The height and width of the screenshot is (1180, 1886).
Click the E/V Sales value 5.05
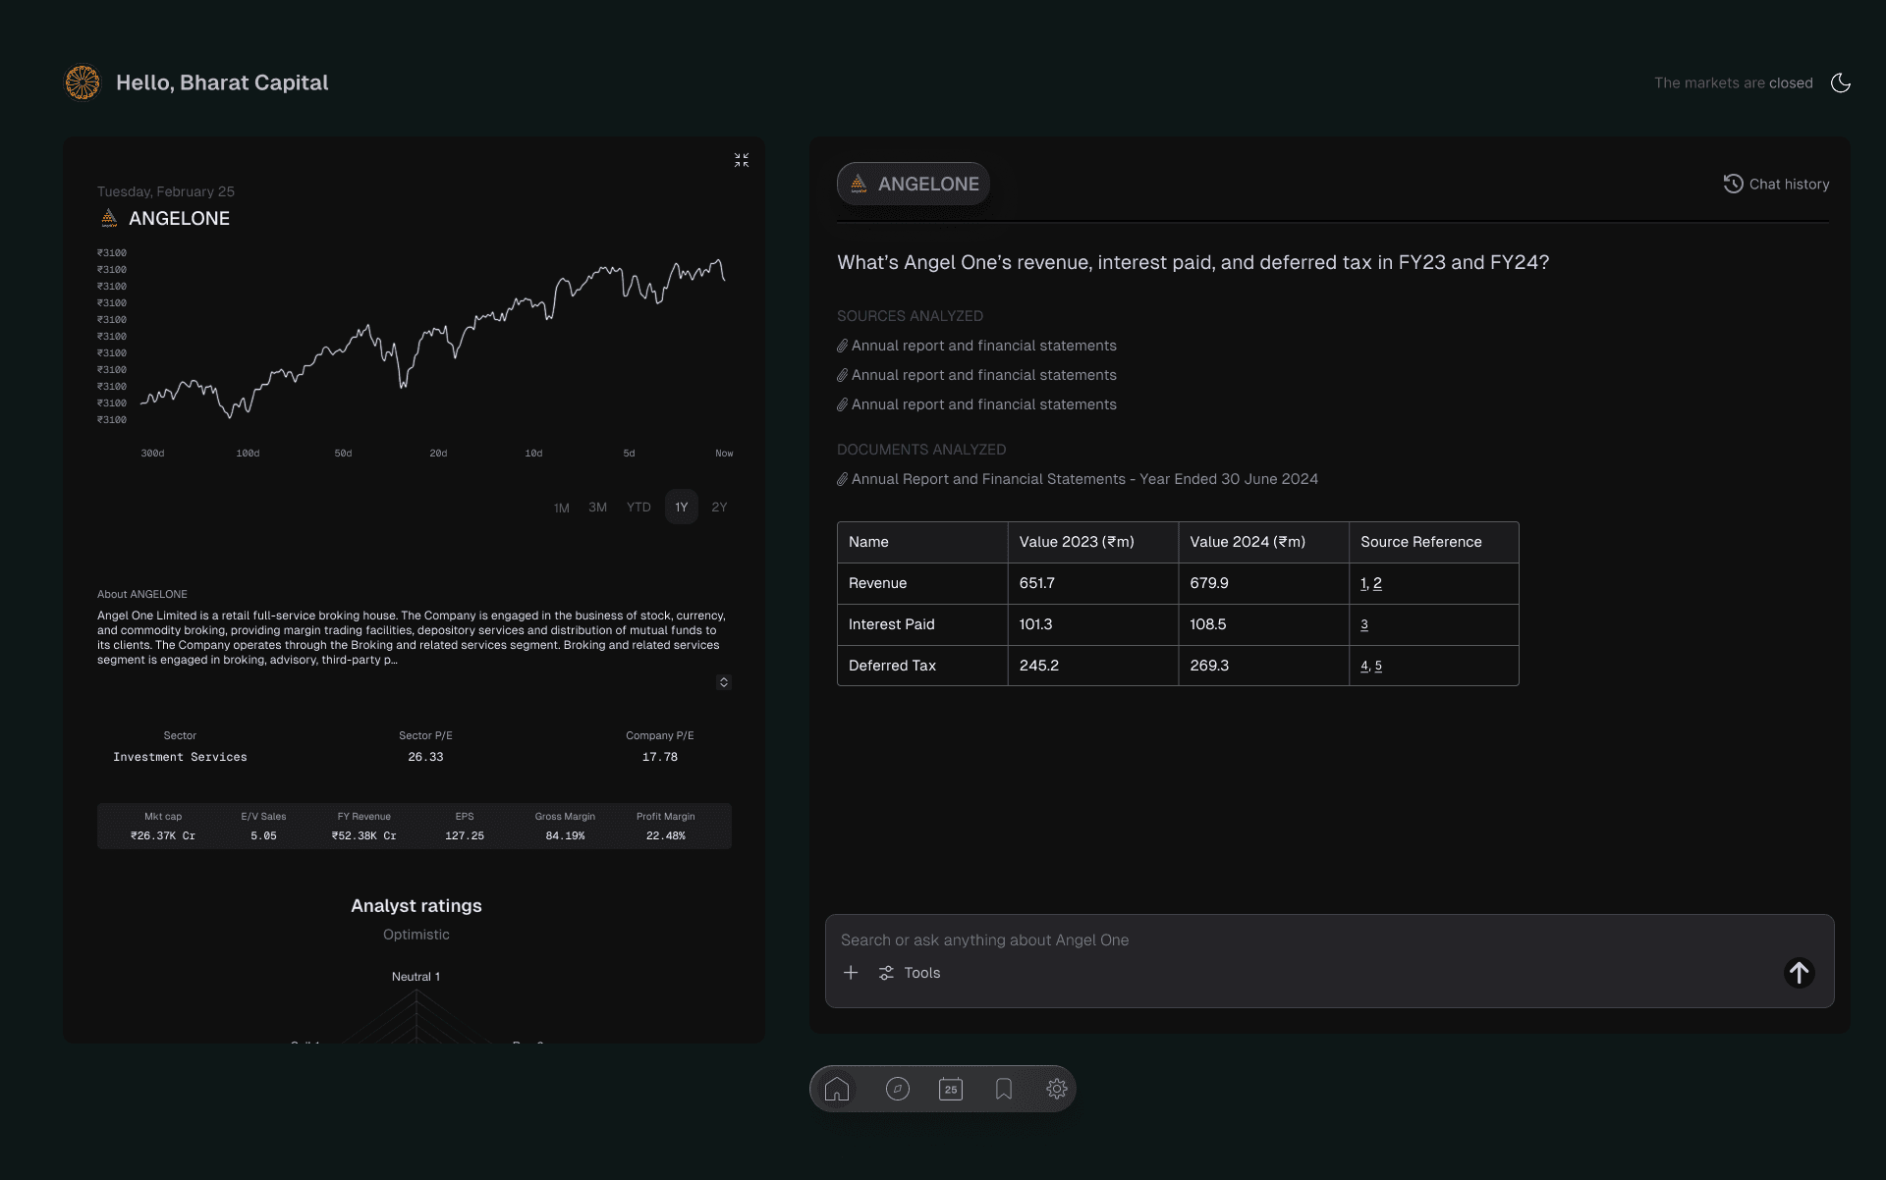point(263,836)
